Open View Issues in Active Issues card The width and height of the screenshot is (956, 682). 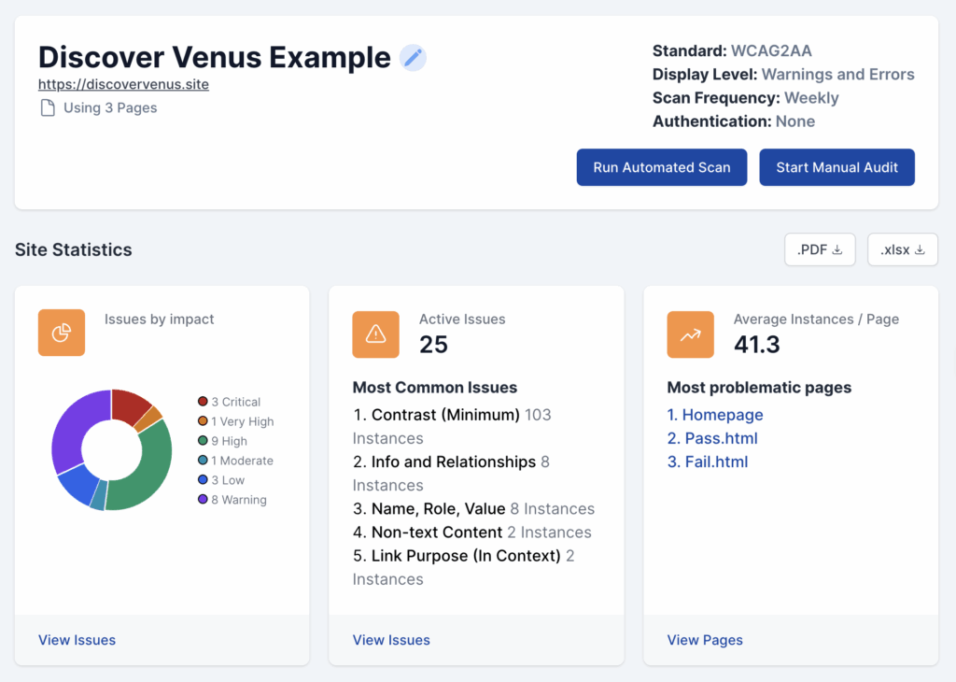pos(391,640)
